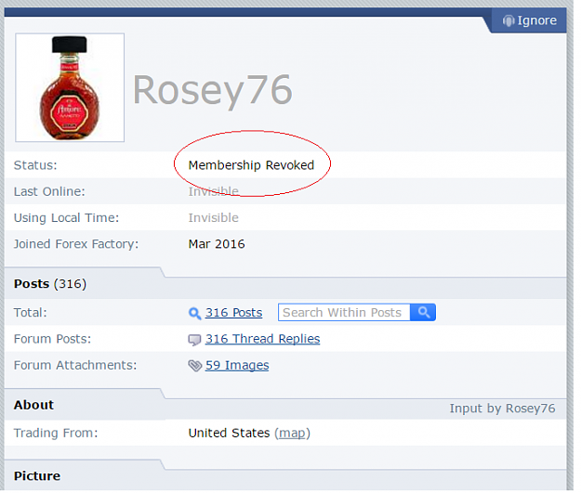
Task: Click the Forum Posts label
Action: pyautogui.click(x=52, y=340)
